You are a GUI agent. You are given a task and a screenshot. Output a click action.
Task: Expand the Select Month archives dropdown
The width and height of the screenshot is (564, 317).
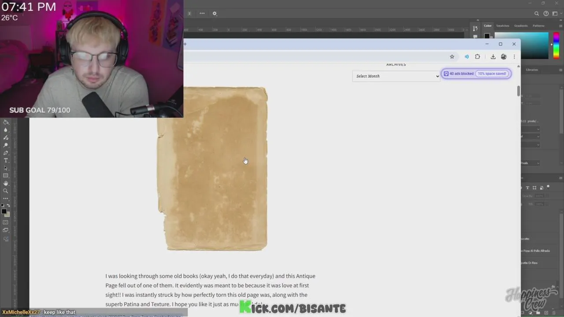396,76
